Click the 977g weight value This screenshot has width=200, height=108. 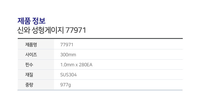65,85
